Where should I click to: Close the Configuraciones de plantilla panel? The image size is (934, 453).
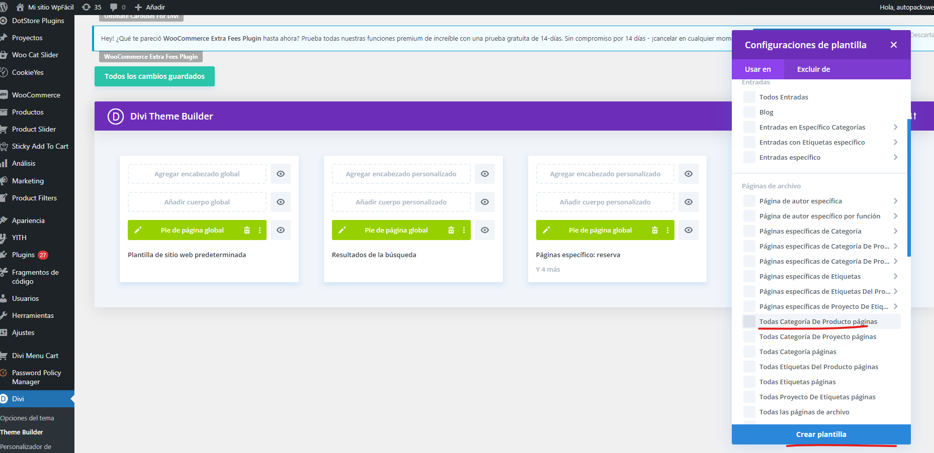(894, 45)
